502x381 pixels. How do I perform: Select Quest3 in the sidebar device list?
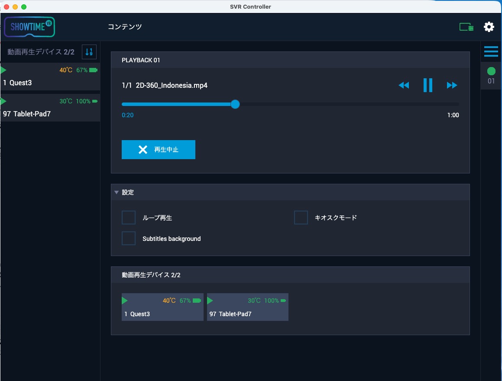coord(50,77)
